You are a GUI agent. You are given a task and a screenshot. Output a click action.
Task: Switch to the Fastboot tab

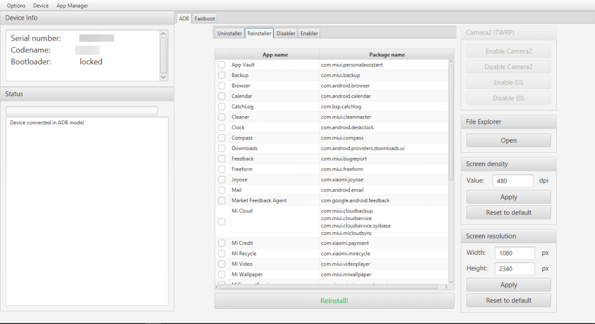[205, 18]
